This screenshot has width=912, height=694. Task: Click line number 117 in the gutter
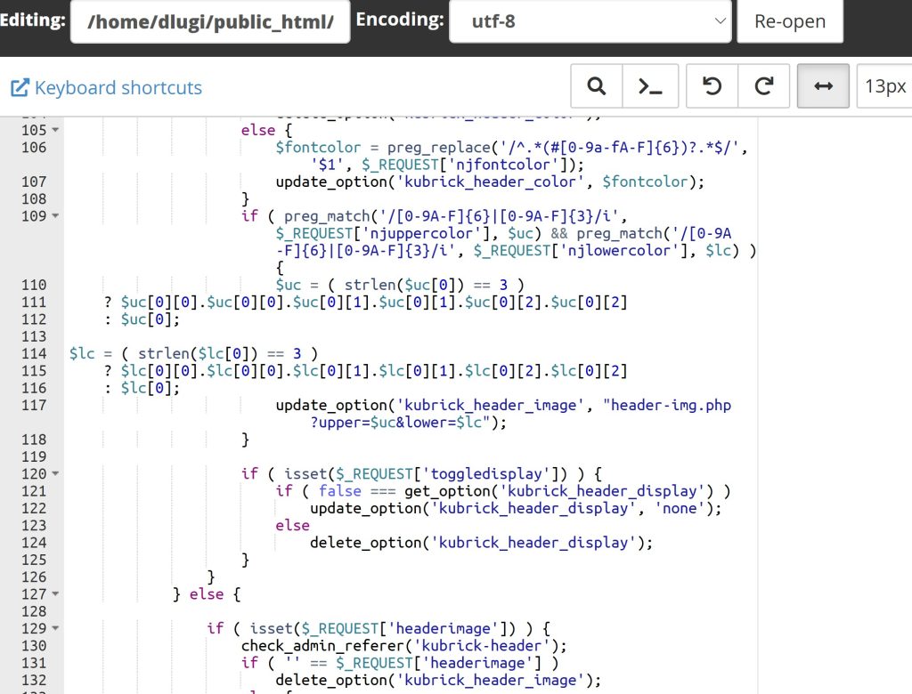click(33, 405)
